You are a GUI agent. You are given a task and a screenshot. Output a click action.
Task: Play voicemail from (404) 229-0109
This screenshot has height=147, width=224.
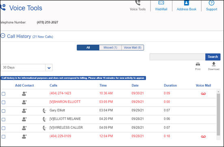tap(203, 136)
